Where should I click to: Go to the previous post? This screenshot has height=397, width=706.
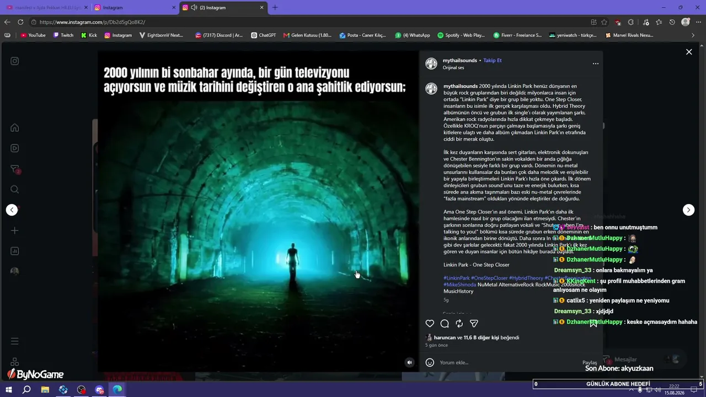[x=12, y=210]
